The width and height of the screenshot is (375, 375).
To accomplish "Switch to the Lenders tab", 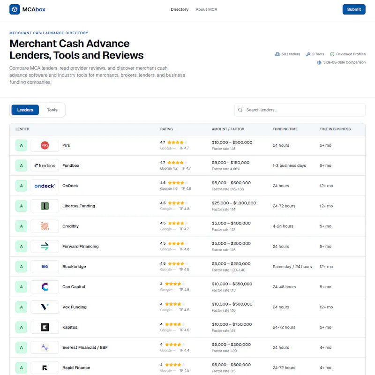I will click(x=25, y=110).
